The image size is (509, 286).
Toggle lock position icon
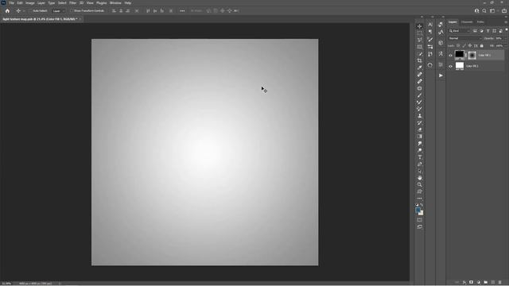point(470,46)
